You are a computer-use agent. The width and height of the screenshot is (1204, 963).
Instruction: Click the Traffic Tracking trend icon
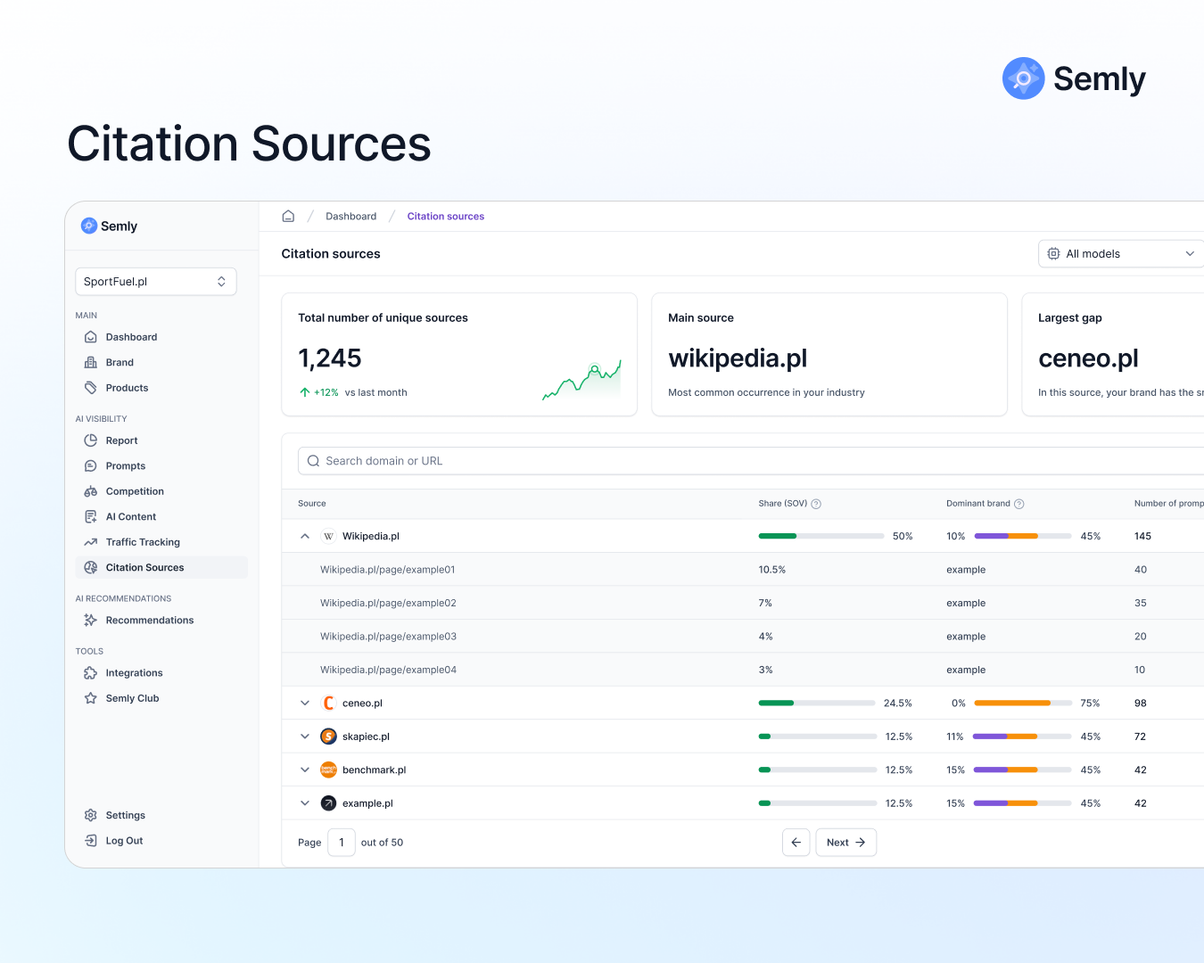90,542
